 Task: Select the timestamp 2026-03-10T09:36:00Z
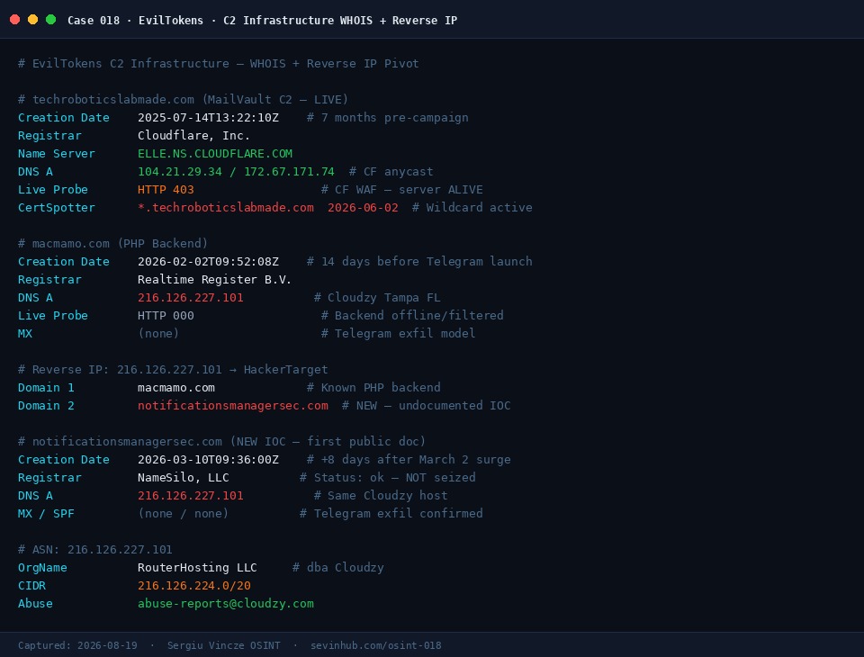click(208, 460)
